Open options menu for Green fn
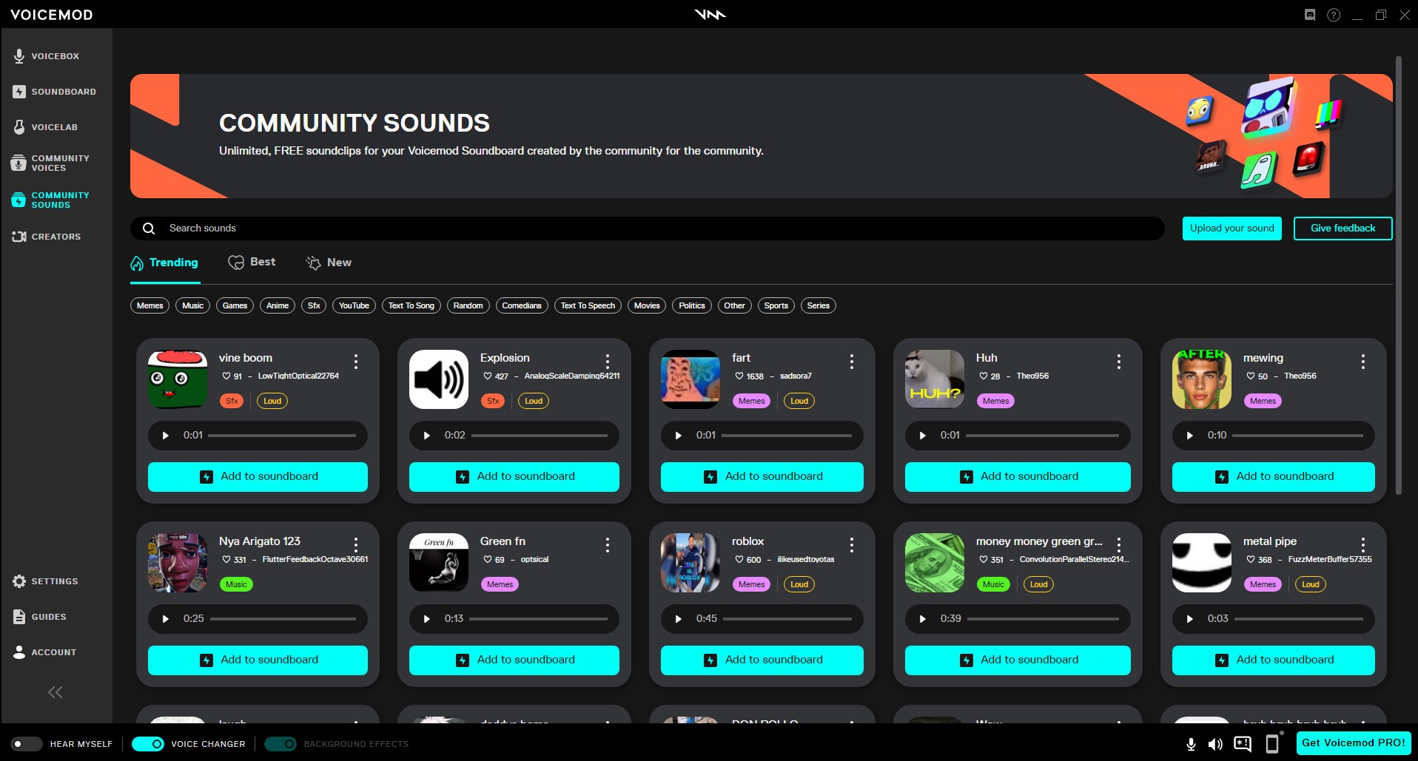The width and height of the screenshot is (1418, 761). click(608, 545)
